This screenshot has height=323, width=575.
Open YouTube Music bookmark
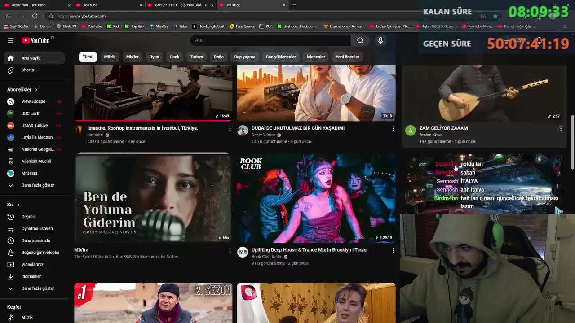[x=477, y=26]
